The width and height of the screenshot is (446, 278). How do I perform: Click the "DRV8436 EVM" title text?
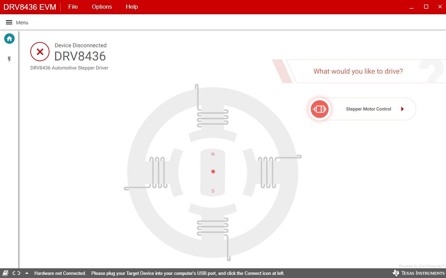30,7
